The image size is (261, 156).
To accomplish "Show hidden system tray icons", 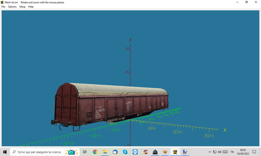I will click(x=210, y=152).
